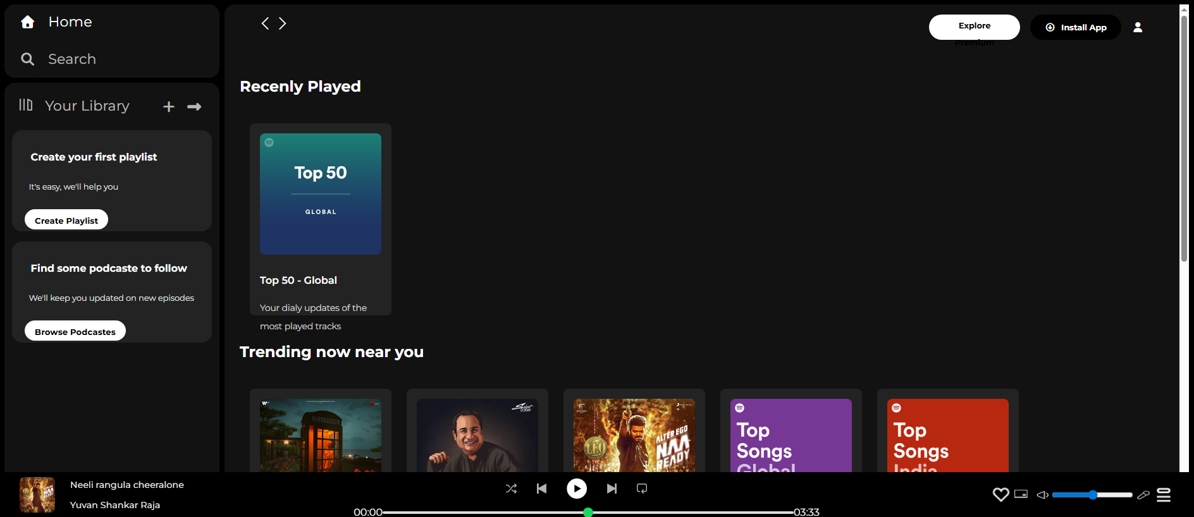Go forward with the right chevron
Image resolution: width=1194 pixels, height=517 pixels.
[283, 23]
